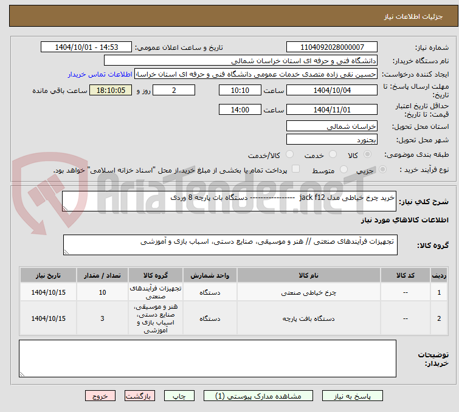The height and width of the screenshot is (412, 459).
Task: Click the چاپ print button
Action: point(179,396)
